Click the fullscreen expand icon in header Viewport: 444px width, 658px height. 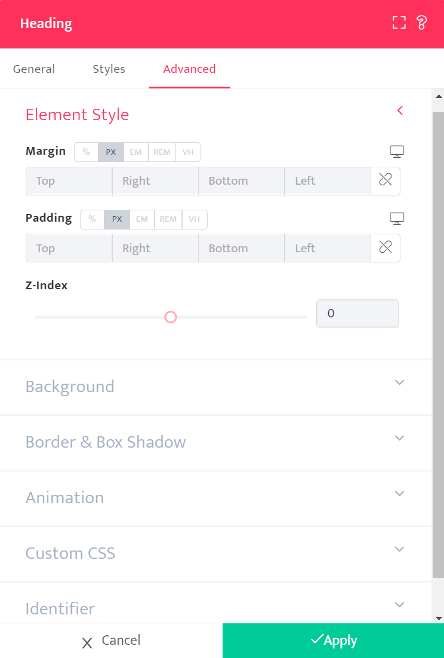point(399,23)
